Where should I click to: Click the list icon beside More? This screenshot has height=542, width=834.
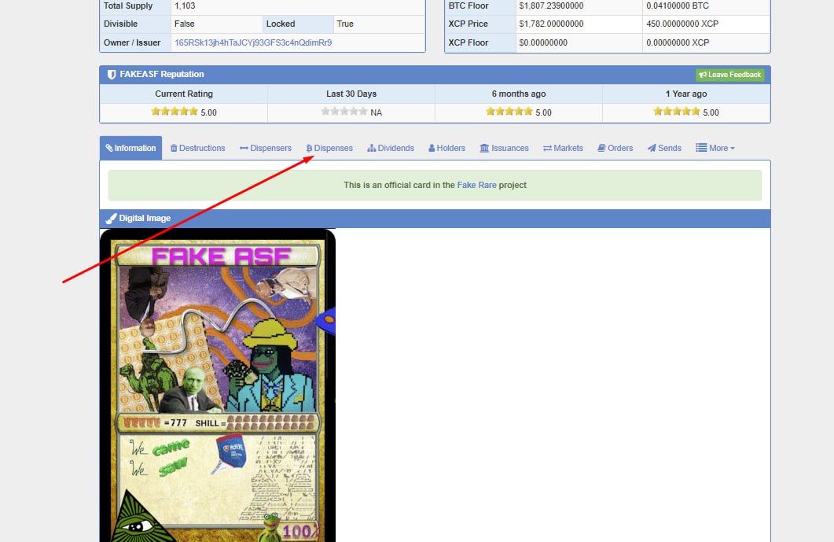701,147
